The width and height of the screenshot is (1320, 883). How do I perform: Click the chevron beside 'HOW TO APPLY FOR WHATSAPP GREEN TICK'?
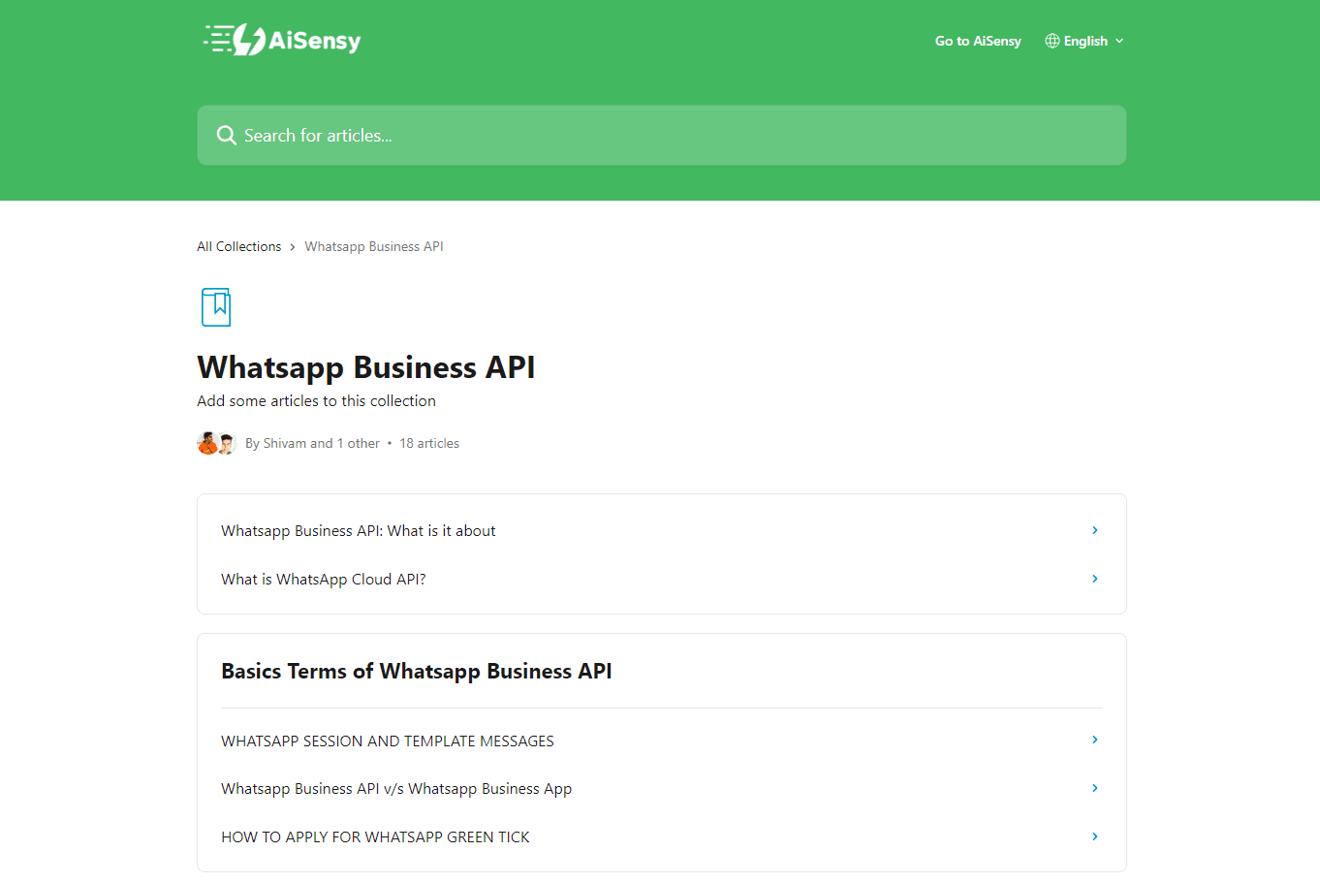(x=1094, y=836)
